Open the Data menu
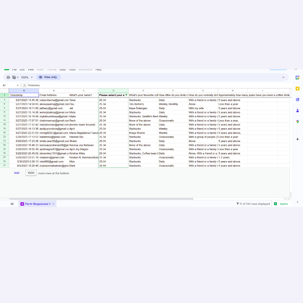This screenshot has width=303, height=303. coord(63,70)
